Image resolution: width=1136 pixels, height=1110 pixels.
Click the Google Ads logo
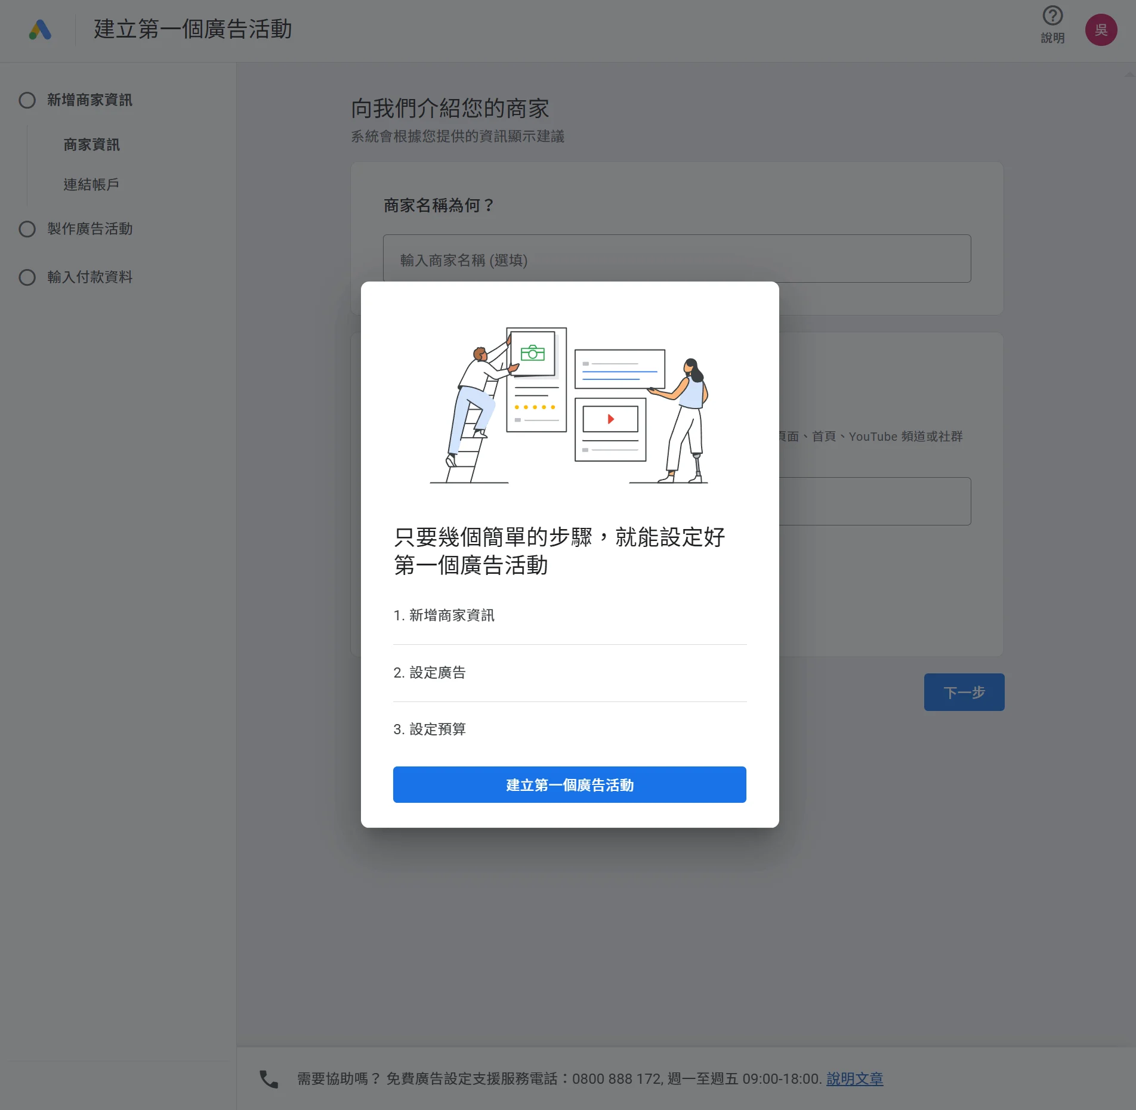click(x=39, y=29)
